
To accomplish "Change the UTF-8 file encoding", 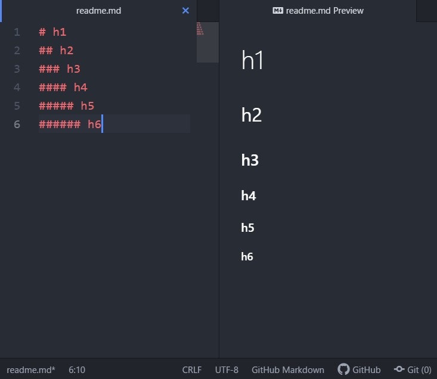I will click(x=227, y=370).
